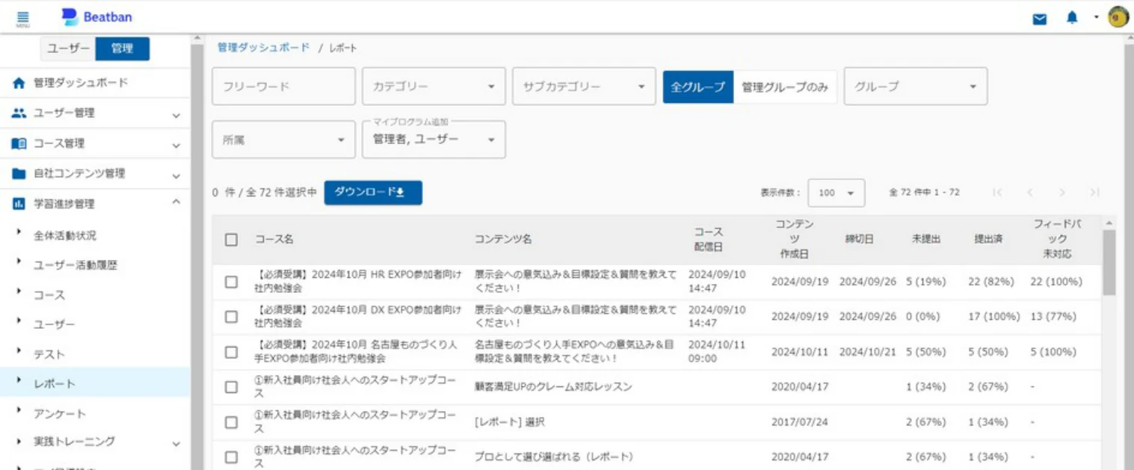Check the DX EXPO参加者向け row checkbox
The image size is (1134, 470).
tap(232, 317)
